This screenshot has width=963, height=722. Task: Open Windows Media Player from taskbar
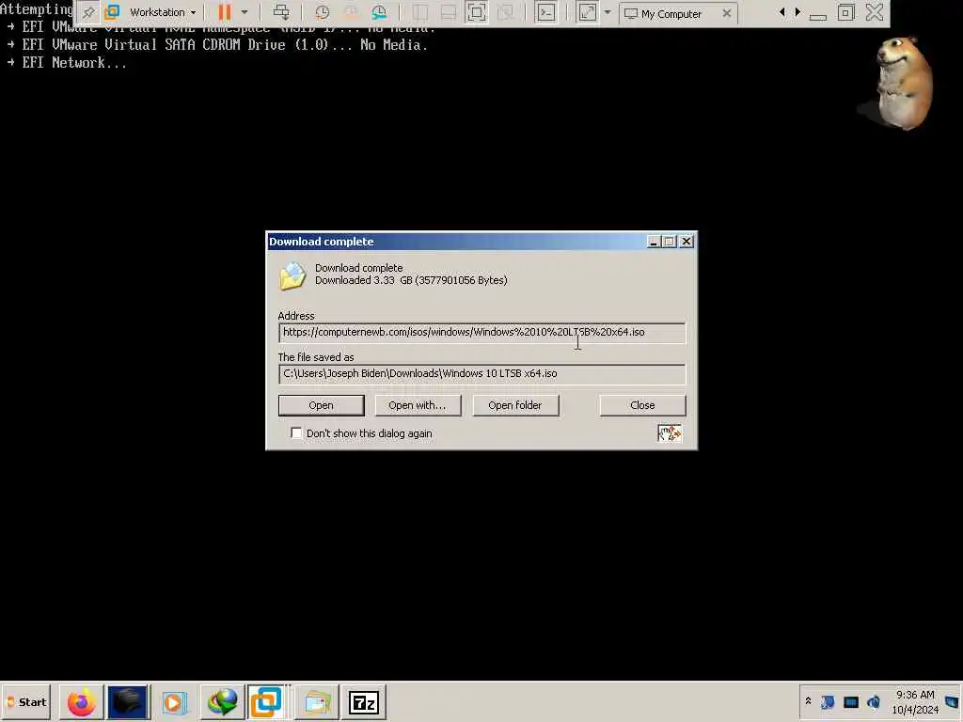174,702
